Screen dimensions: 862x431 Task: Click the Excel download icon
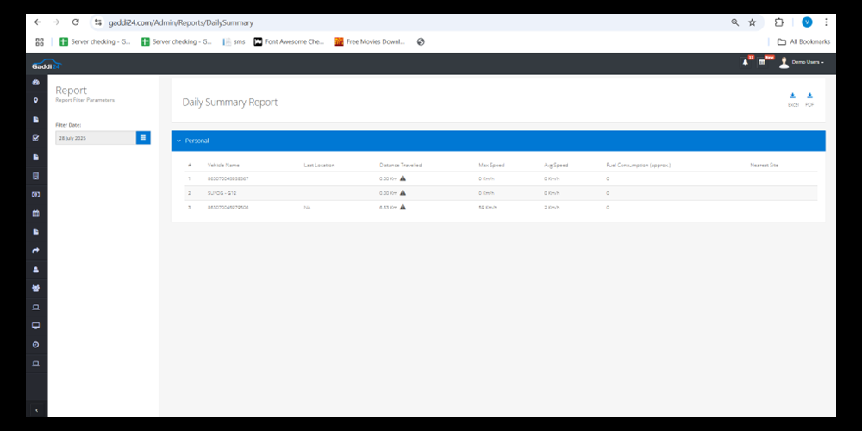[x=793, y=97]
